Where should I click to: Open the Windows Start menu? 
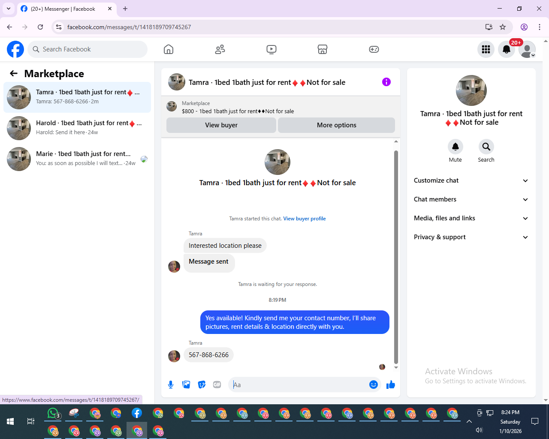coord(10,421)
